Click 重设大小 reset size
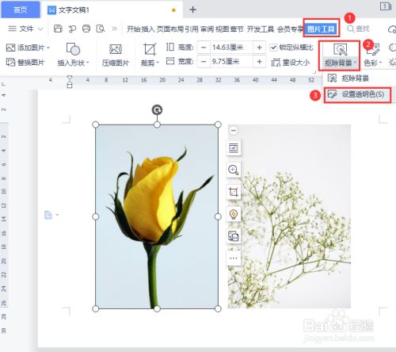This screenshot has width=396, height=352. pos(291,63)
